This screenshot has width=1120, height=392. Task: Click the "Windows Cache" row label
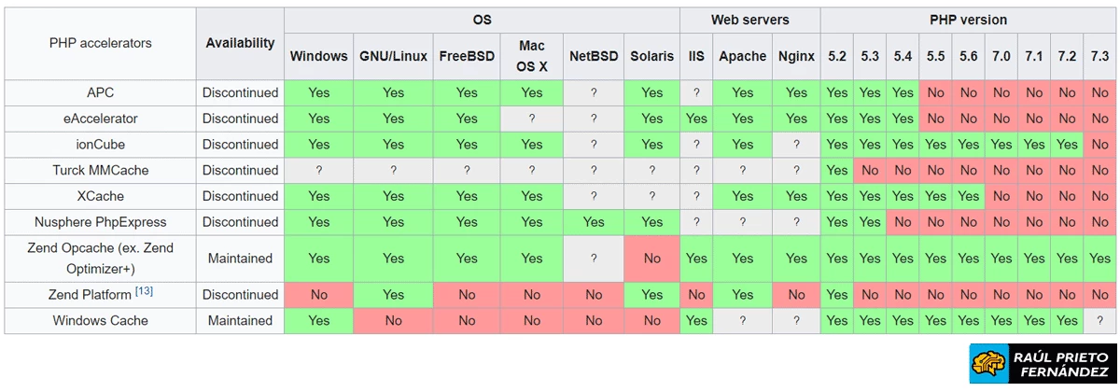100,320
